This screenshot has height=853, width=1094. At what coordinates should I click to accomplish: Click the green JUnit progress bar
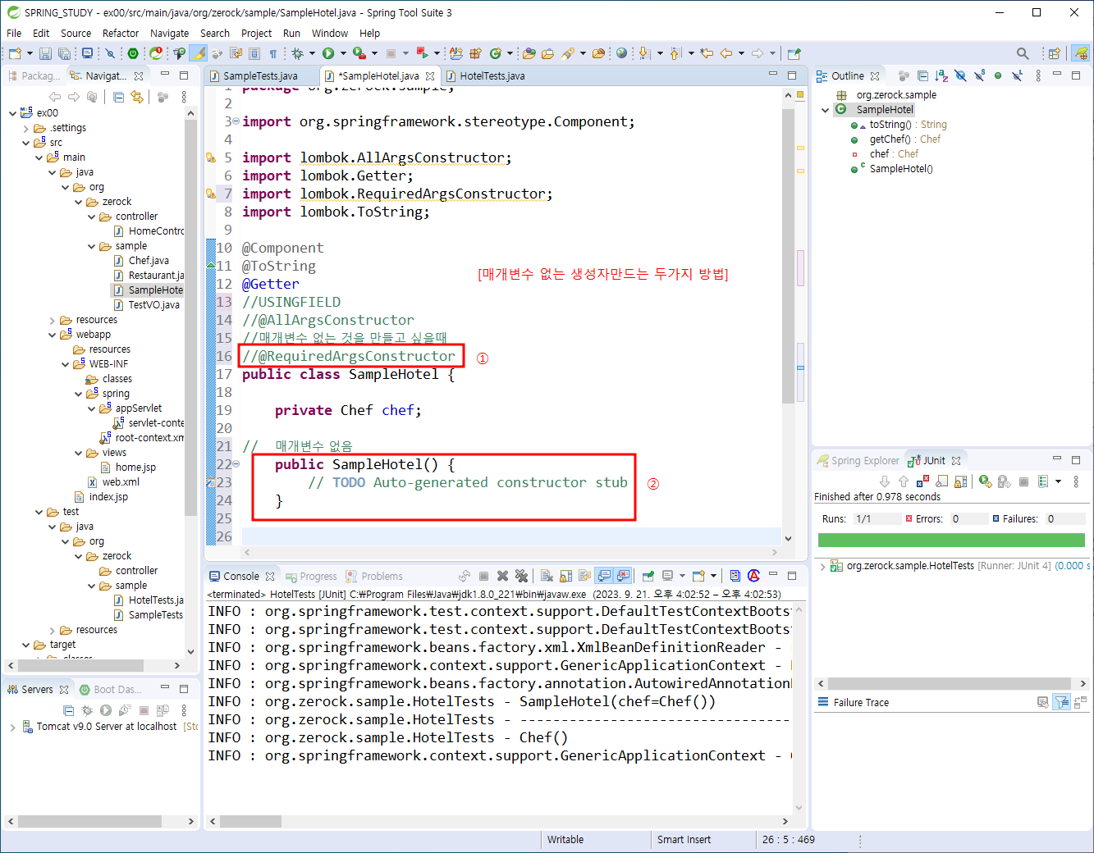point(951,540)
